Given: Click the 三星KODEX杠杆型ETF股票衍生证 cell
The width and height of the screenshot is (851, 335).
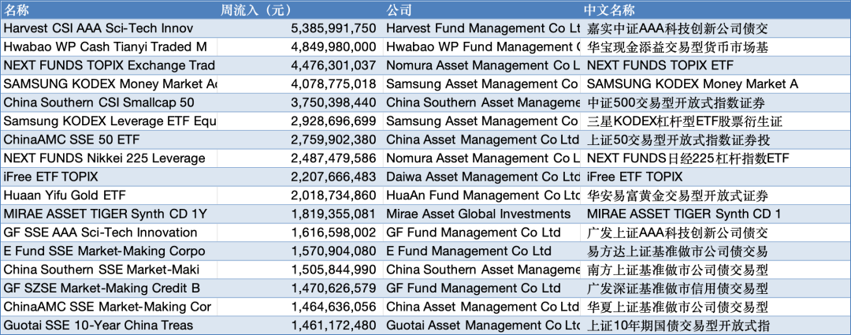Looking at the screenshot, I should 715,121.
